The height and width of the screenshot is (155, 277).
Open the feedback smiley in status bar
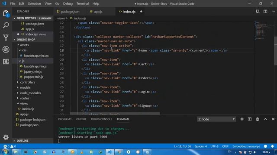(265, 146)
